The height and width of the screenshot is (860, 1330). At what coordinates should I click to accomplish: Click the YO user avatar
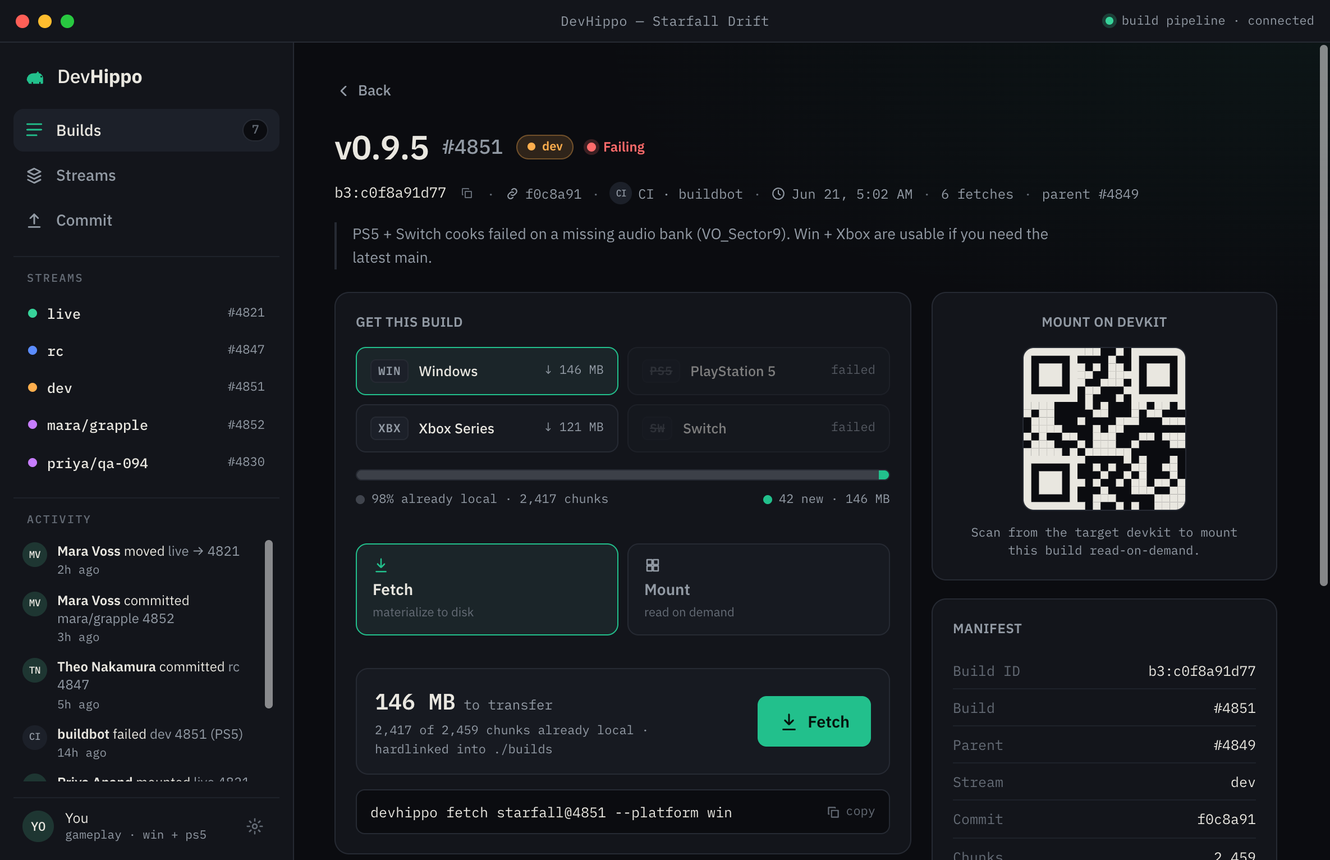click(38, 826)
